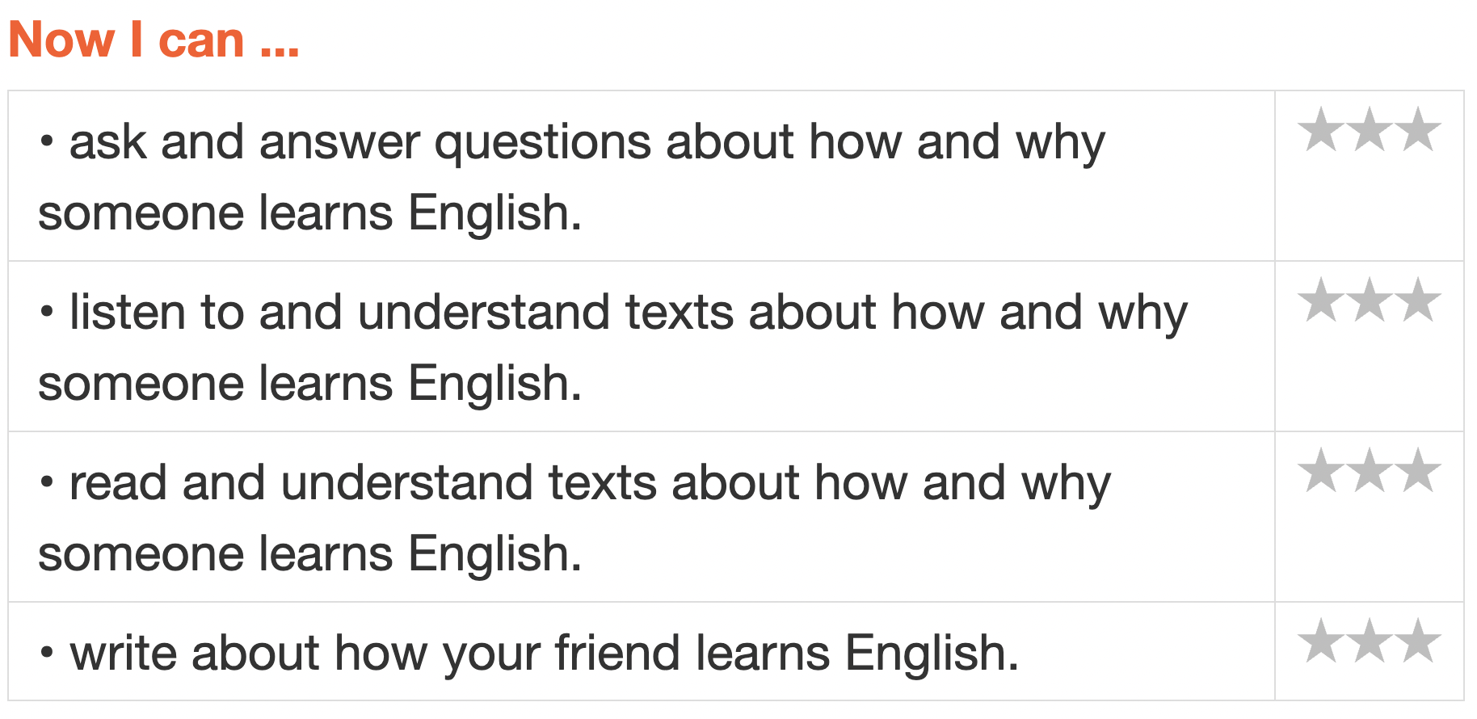Click third star in ask and answer row

[1419, 131]
